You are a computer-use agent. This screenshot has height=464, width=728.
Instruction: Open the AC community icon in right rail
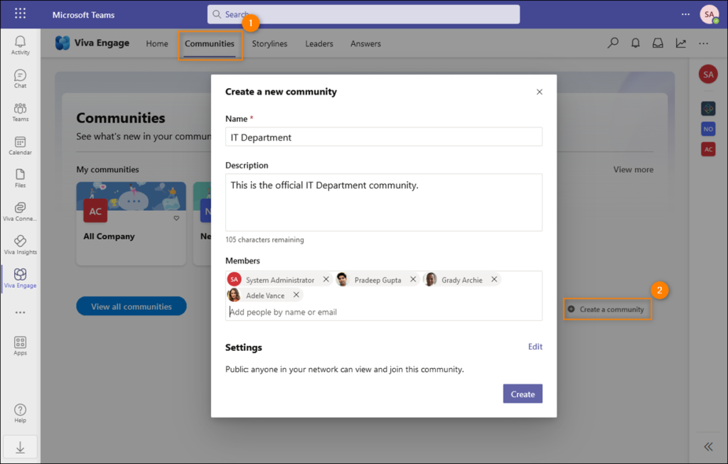click(708, 149)
